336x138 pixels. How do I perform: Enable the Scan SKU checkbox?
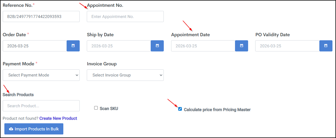point(96,108)
